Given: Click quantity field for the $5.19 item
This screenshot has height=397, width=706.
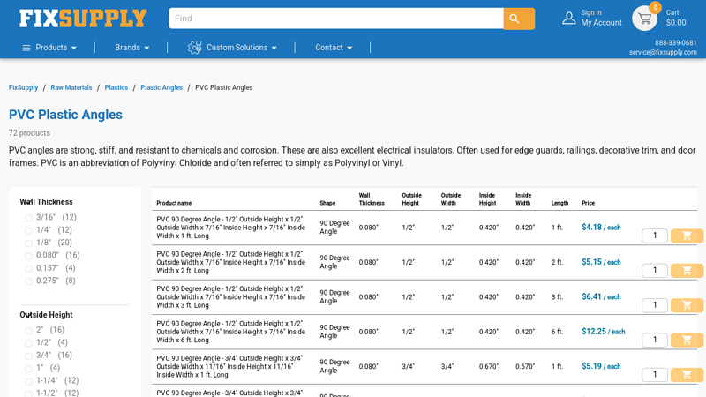Looking at the screenshot, I should (x=655, y=374).
